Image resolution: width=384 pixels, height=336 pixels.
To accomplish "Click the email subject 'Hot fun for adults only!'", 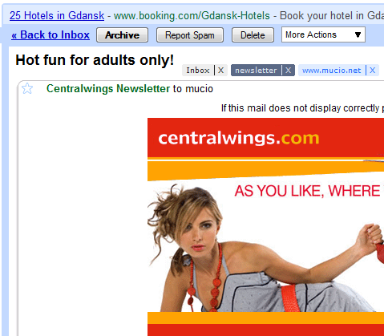I will (x=95, y=60).
